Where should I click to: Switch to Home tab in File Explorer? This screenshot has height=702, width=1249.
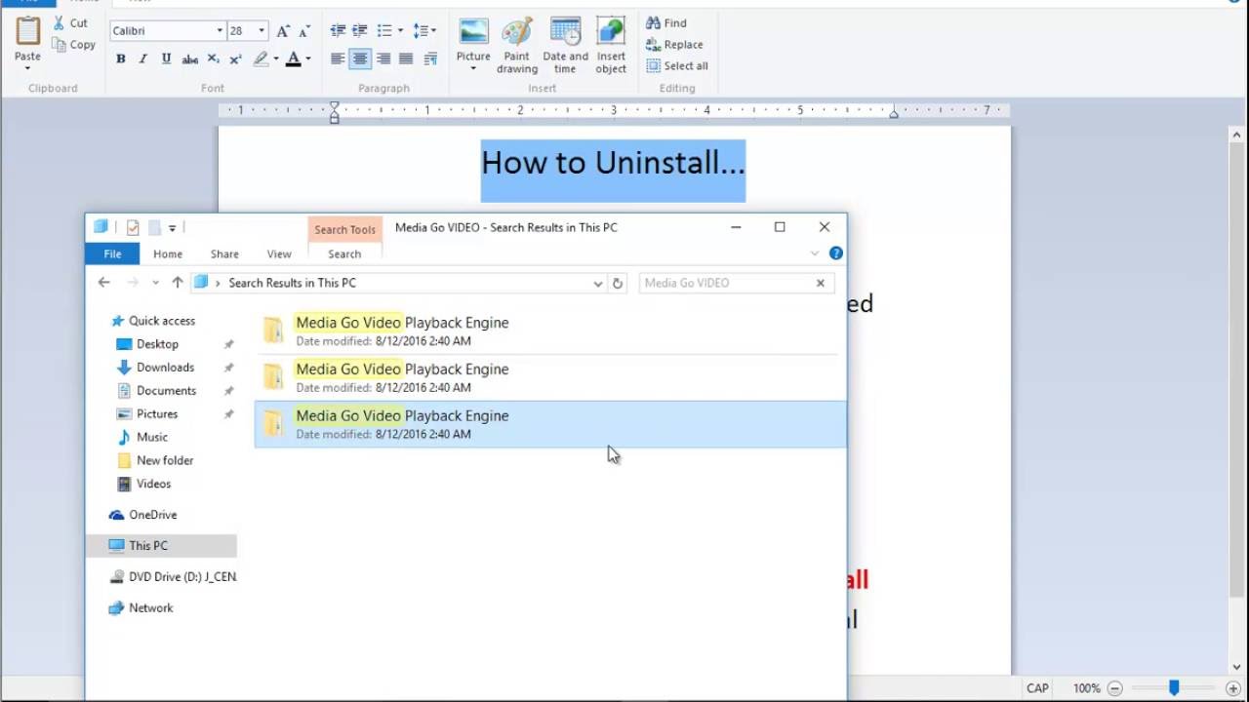(168, 253)
